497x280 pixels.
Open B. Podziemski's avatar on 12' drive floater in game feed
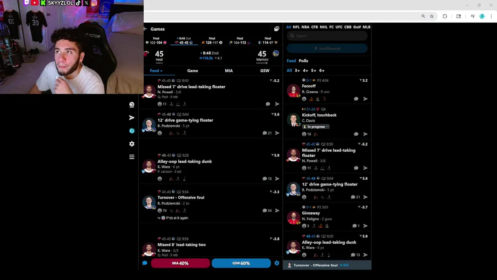point(149,125)
